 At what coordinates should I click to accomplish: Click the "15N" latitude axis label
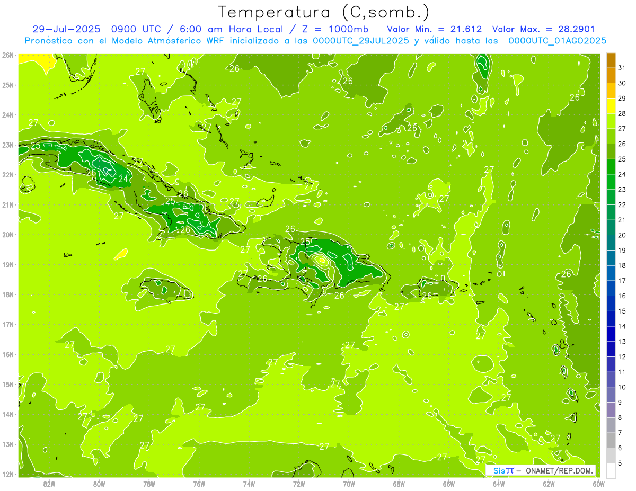tap(8, 384)
